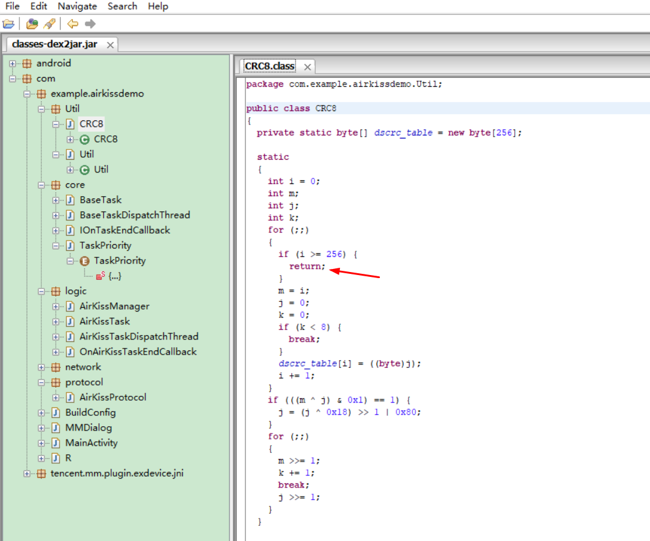
Task: Click the BuildConfig file icon
Action: pyautogui.click(x=56, y=413)
